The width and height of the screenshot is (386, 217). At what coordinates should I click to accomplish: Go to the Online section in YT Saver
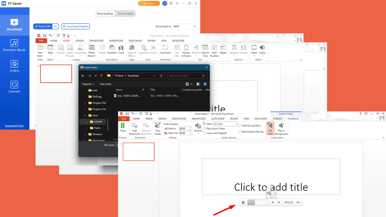14,66
